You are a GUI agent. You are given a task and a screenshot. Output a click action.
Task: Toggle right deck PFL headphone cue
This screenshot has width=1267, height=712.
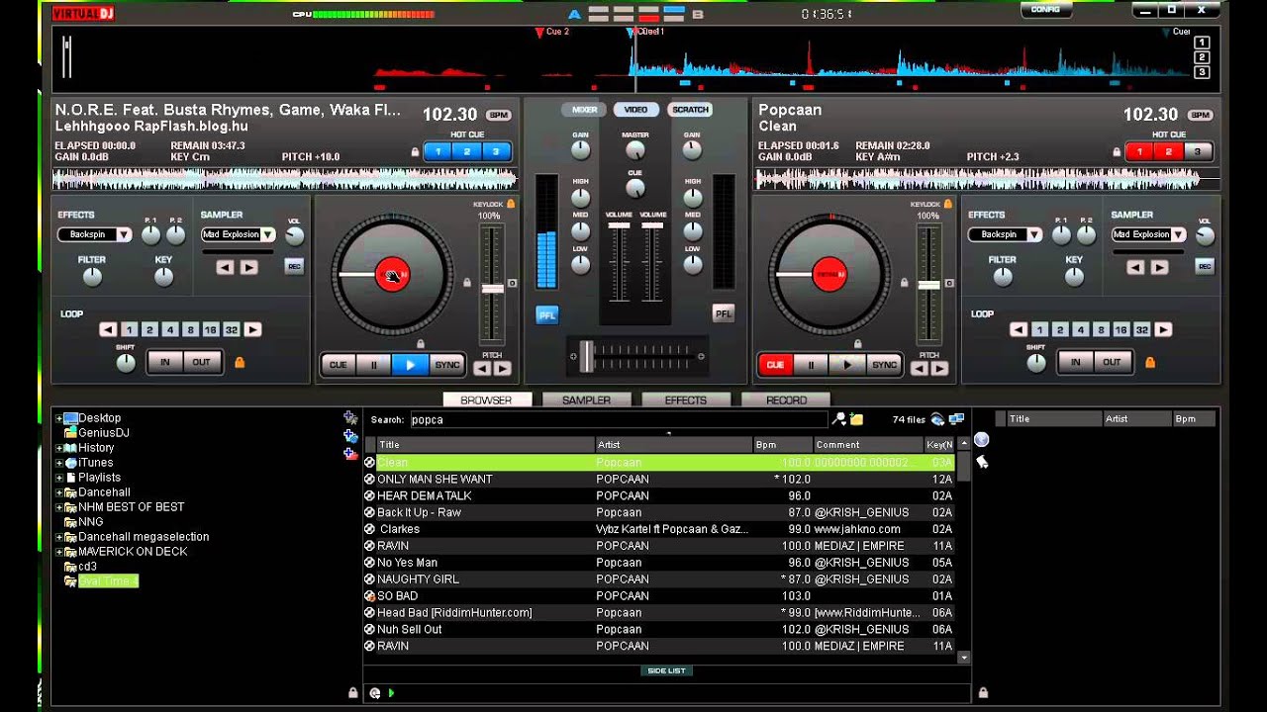724,313
